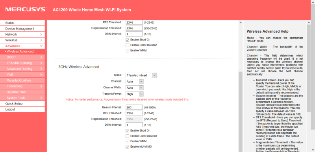Viewport: 315px width, 152px height.
Task: Edit the 2.4GHz RTS Threshold field
Action: (134, 22)
